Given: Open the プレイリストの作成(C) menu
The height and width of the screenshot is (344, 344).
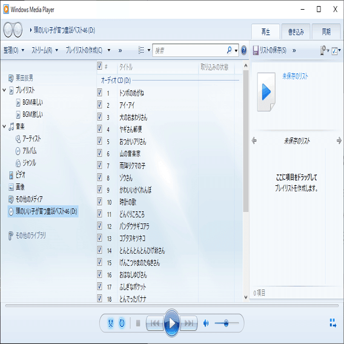Looking at the screenshot, I should click(84, 50).
